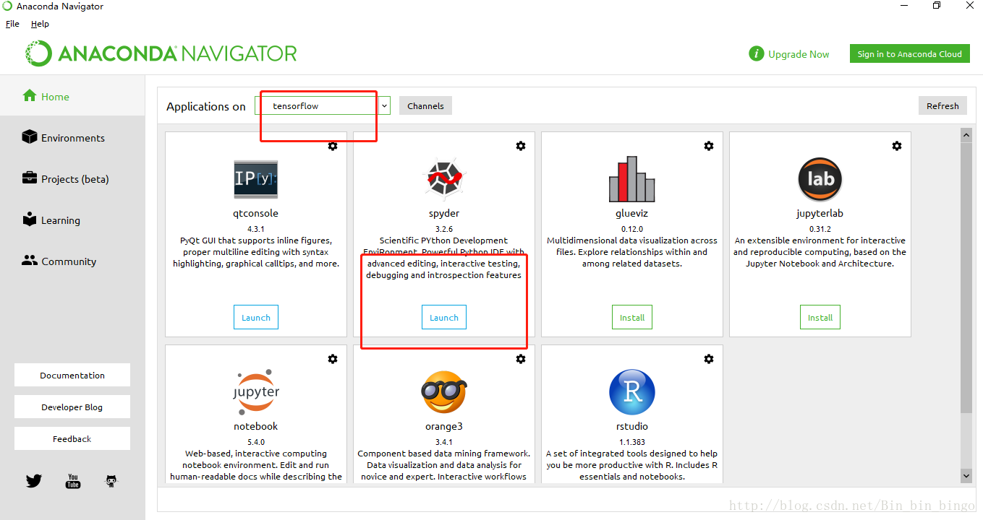983x520 pixels.
Task: Open the rstudio settings gear
Action: pos(709,359)
